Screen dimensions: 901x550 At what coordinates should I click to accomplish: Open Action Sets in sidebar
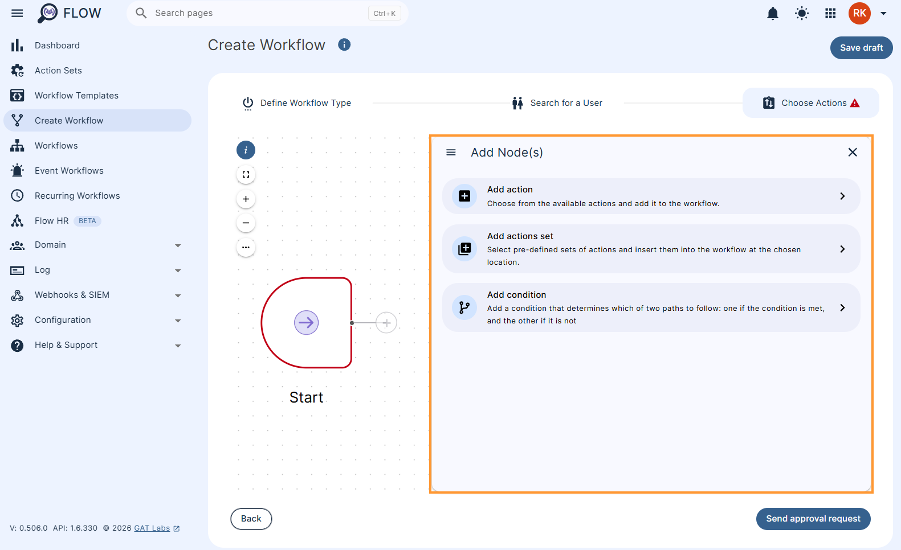(97, 71)
